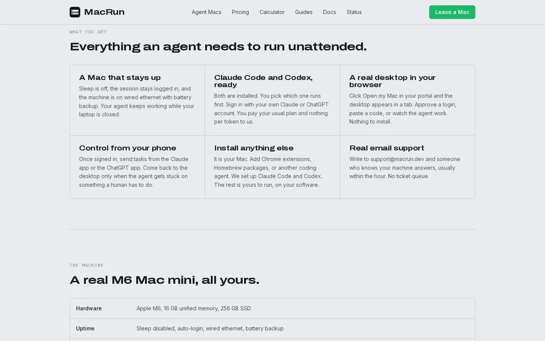Check the Status page link

pos(354,12)
